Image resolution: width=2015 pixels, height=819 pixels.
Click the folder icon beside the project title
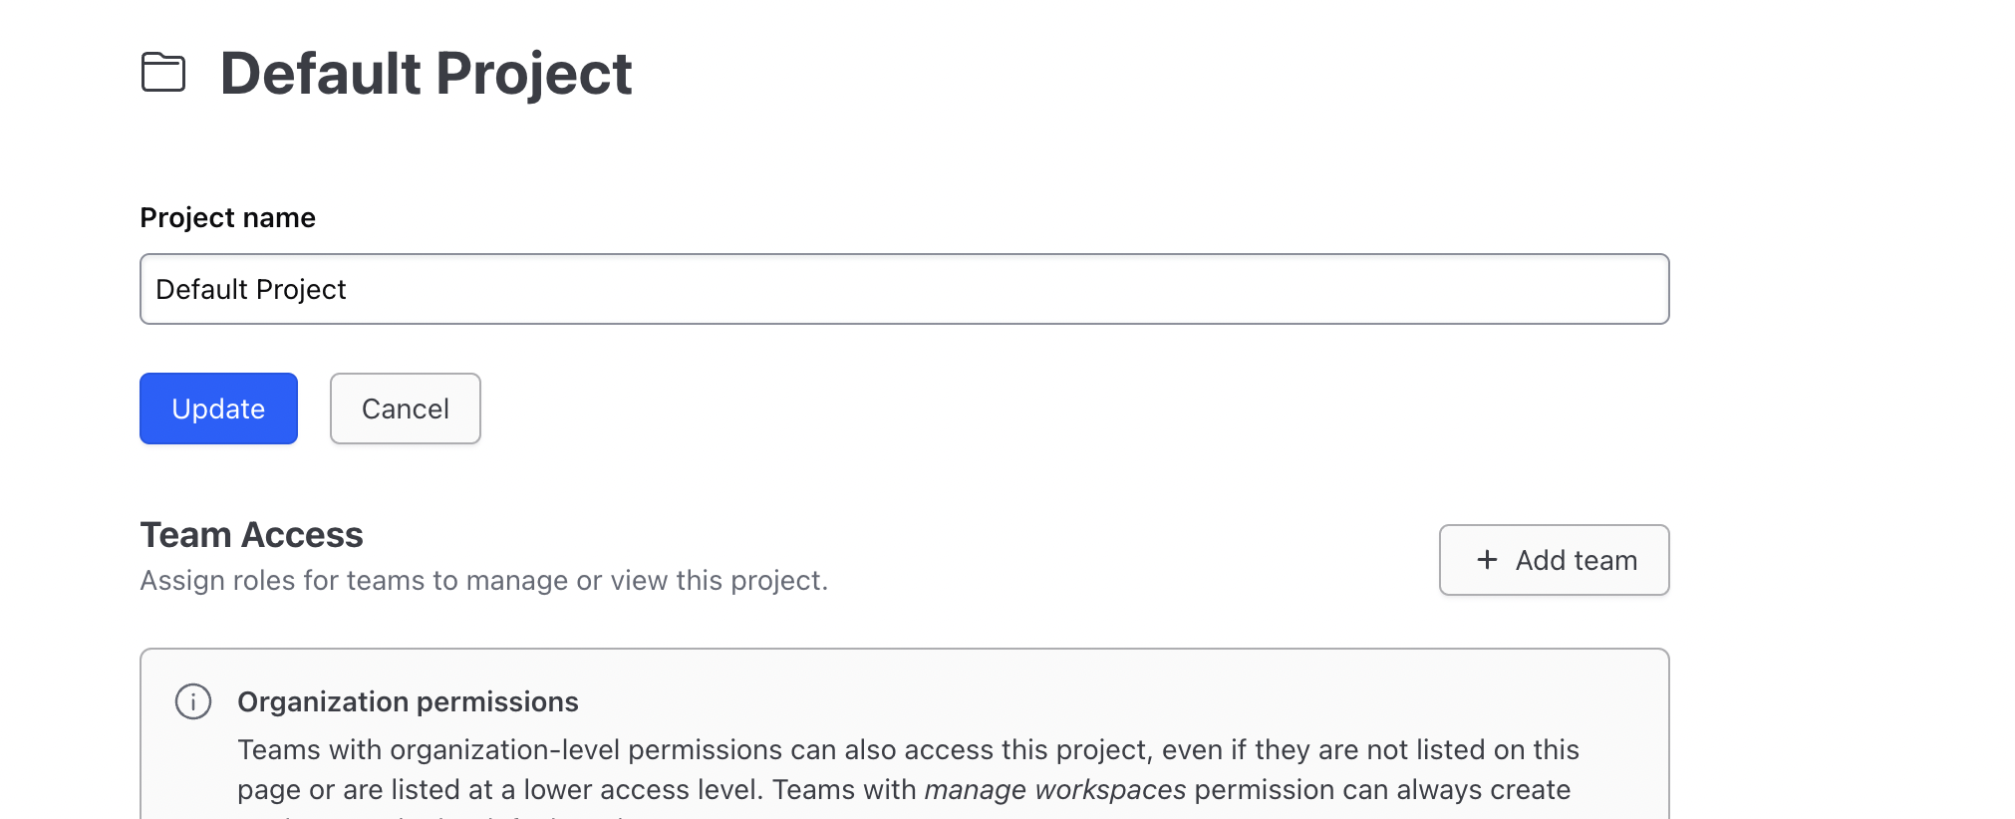(x=163, y=73)
